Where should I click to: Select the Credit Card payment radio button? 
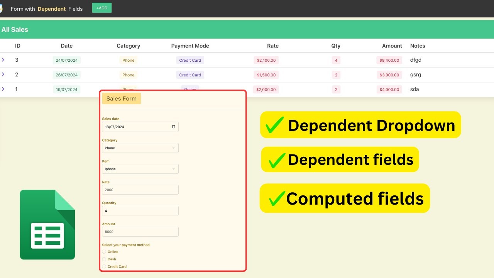tap(104, 266)
